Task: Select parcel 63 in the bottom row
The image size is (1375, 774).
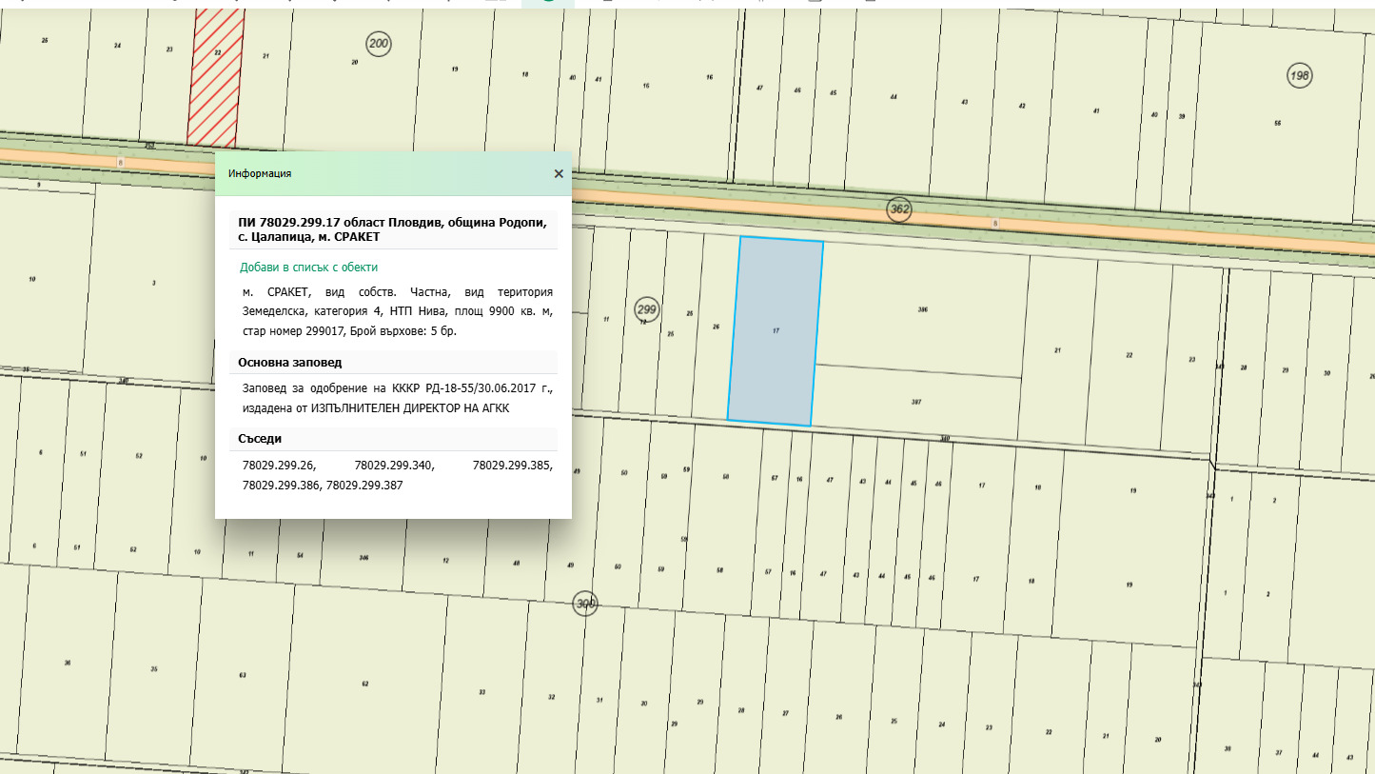Action: pyautogui.click(x=243, y=675)
